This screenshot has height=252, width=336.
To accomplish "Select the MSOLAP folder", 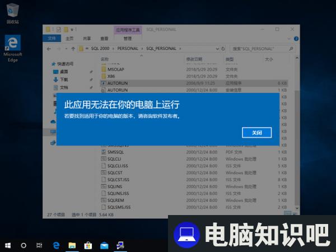I will (194, 69).
